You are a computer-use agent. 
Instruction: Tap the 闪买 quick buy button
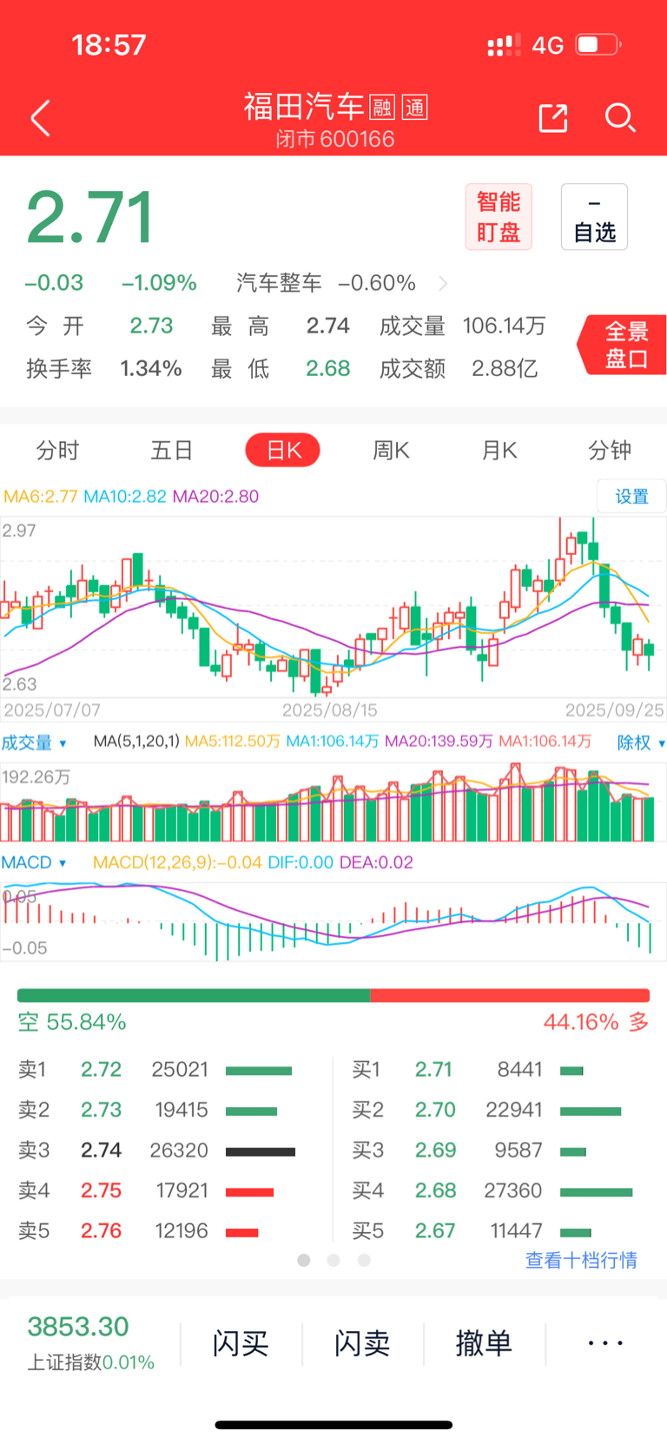pos(241,1344)
